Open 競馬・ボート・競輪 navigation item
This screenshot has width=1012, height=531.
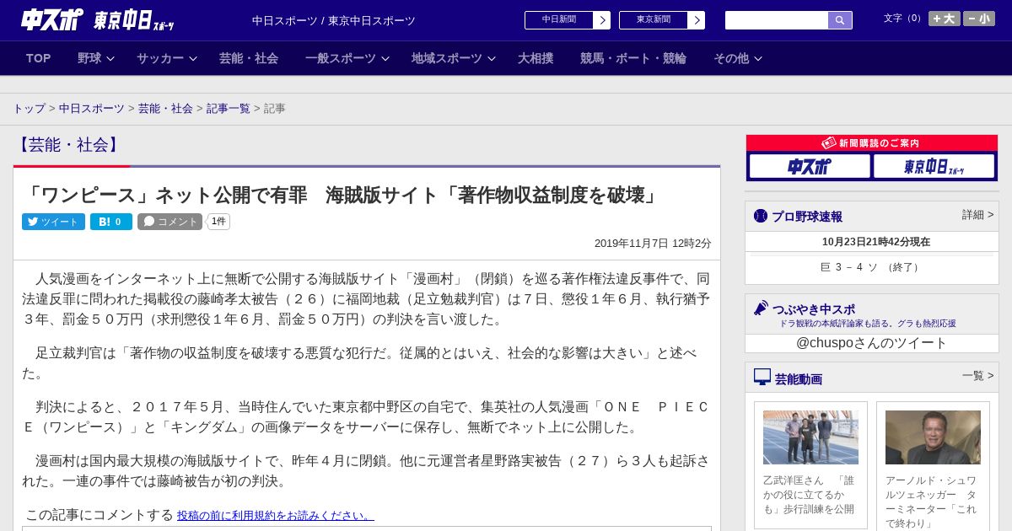pos(633,58)
